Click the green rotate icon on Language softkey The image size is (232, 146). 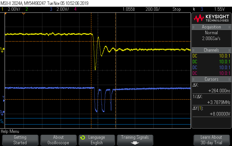pos(83,138)
